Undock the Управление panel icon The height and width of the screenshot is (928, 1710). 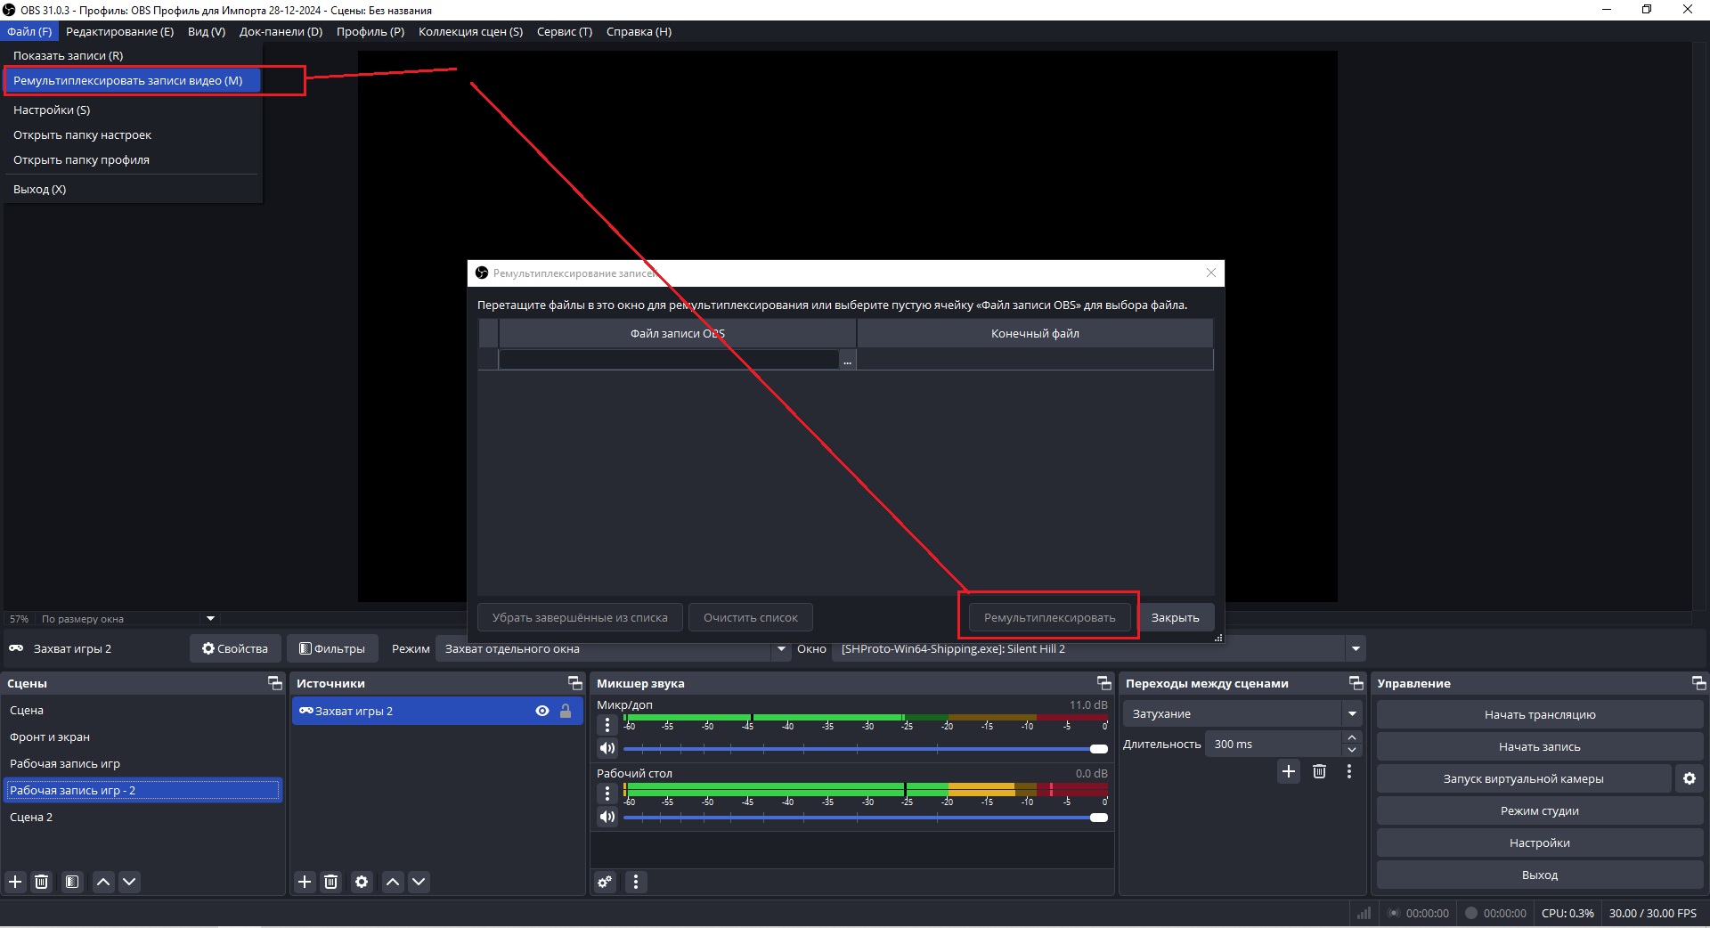pyautogui.click(x=1699, y=683)
